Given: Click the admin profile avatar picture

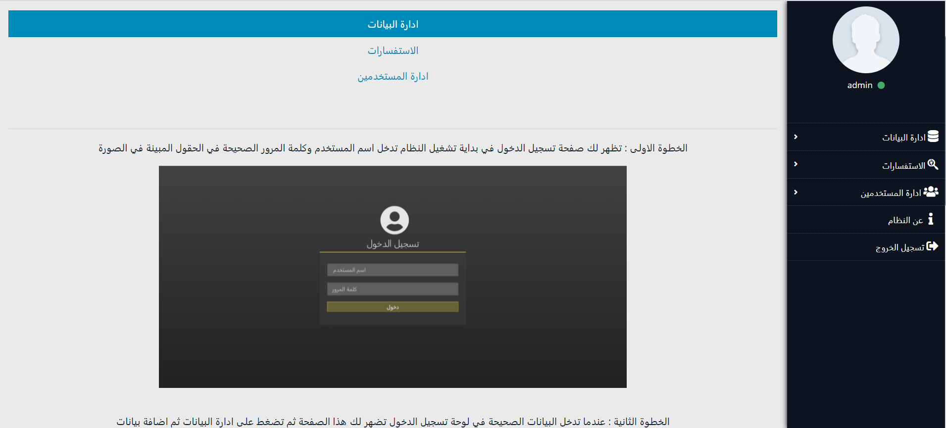Looking at the screenshot, I should [866, 40].
